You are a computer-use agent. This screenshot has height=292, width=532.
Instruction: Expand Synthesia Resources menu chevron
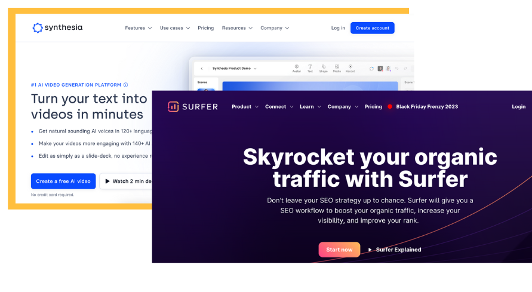click(x=250, y=28)
